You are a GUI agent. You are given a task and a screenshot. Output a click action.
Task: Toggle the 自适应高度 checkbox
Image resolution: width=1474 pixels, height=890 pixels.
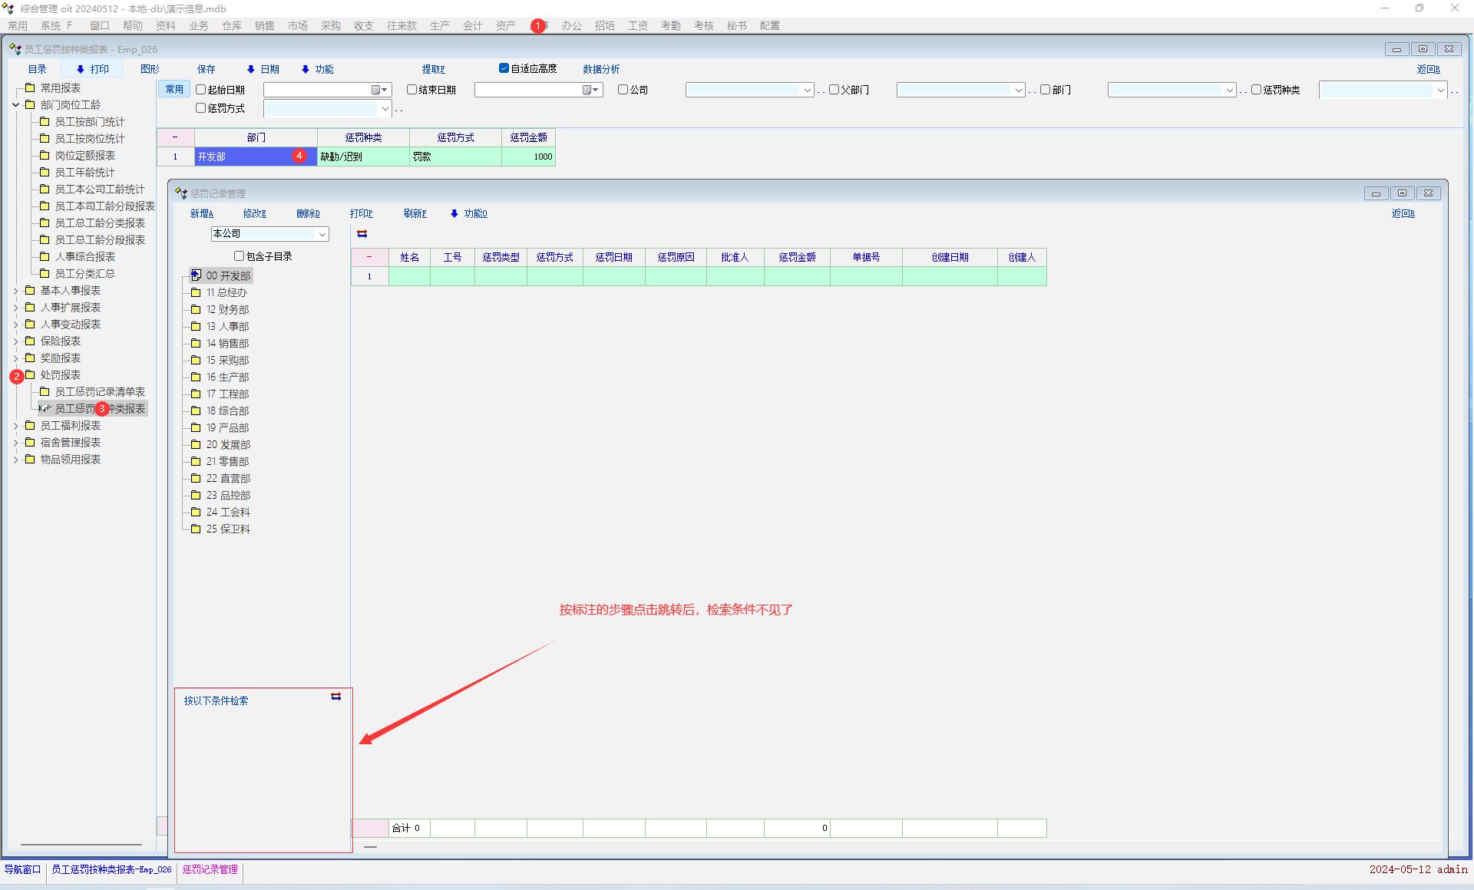[504, 68]
